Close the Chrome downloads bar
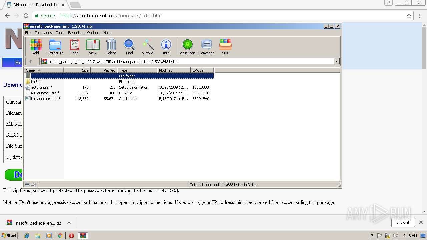This screenshot has width=427, height=240. pyautogui.click(x=421, y=222)
